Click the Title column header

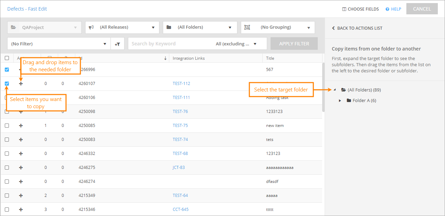click(270, 58)
